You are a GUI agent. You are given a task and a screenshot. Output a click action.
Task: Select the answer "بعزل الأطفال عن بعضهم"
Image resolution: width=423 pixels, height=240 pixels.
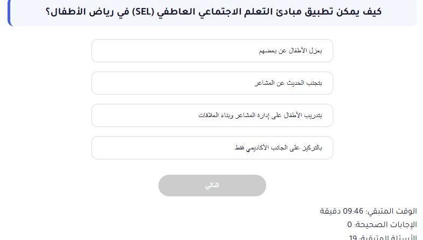click(x=212, y=51)
